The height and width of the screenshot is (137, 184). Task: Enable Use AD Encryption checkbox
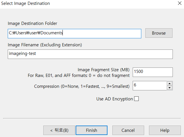[136, 99]
